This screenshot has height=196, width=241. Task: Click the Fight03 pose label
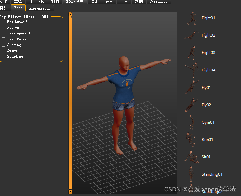[x=209, y=53]
